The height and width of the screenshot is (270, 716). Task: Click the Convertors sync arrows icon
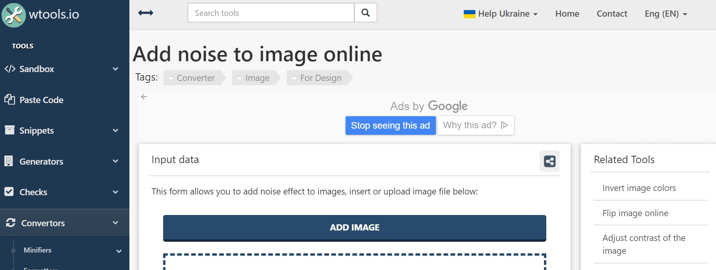[11, 223]
